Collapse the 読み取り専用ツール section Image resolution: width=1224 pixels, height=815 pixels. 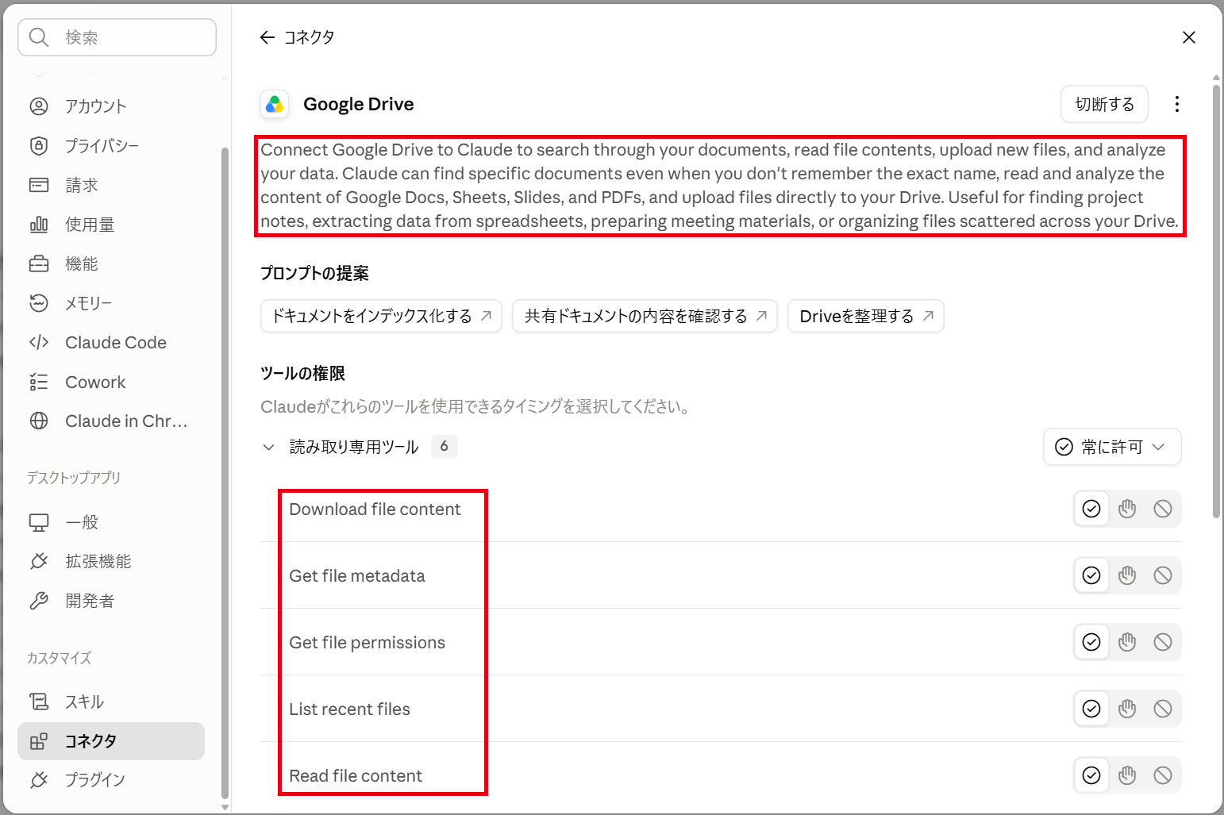pyautogui.click(x=269, y=447)
